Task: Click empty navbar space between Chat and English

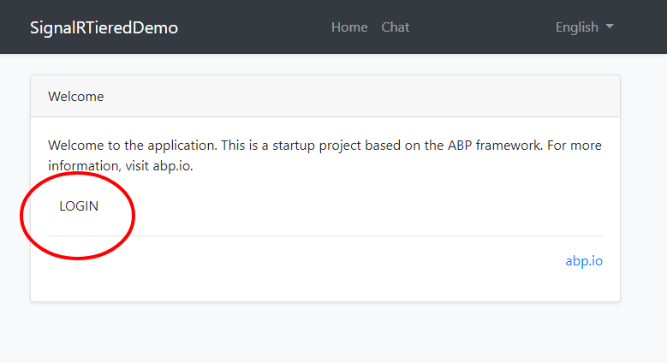Action: [x=479, y=27]
